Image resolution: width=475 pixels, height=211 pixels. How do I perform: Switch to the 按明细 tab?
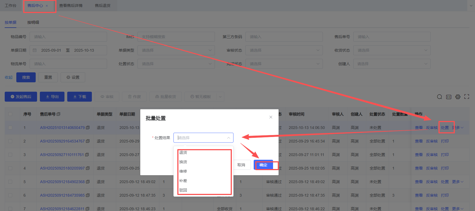pyautogui.click(x=33, y=22)
